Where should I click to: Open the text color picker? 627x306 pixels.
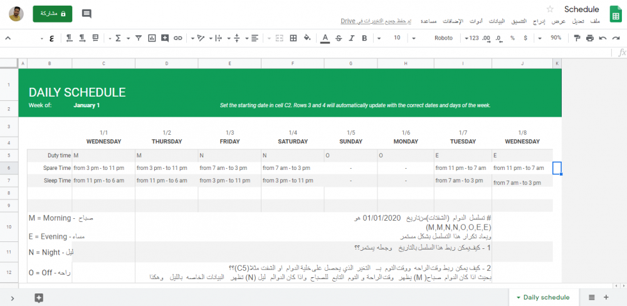click(x=325, y=38)
